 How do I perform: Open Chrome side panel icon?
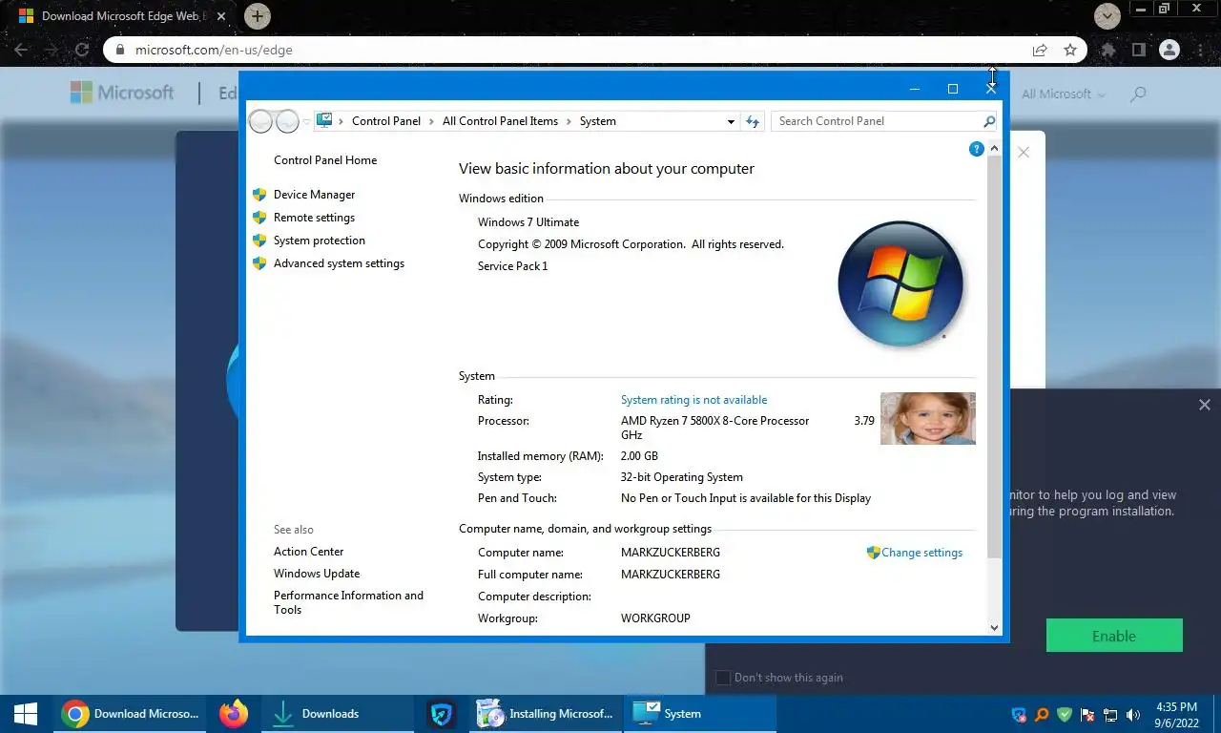[1138, 50]
